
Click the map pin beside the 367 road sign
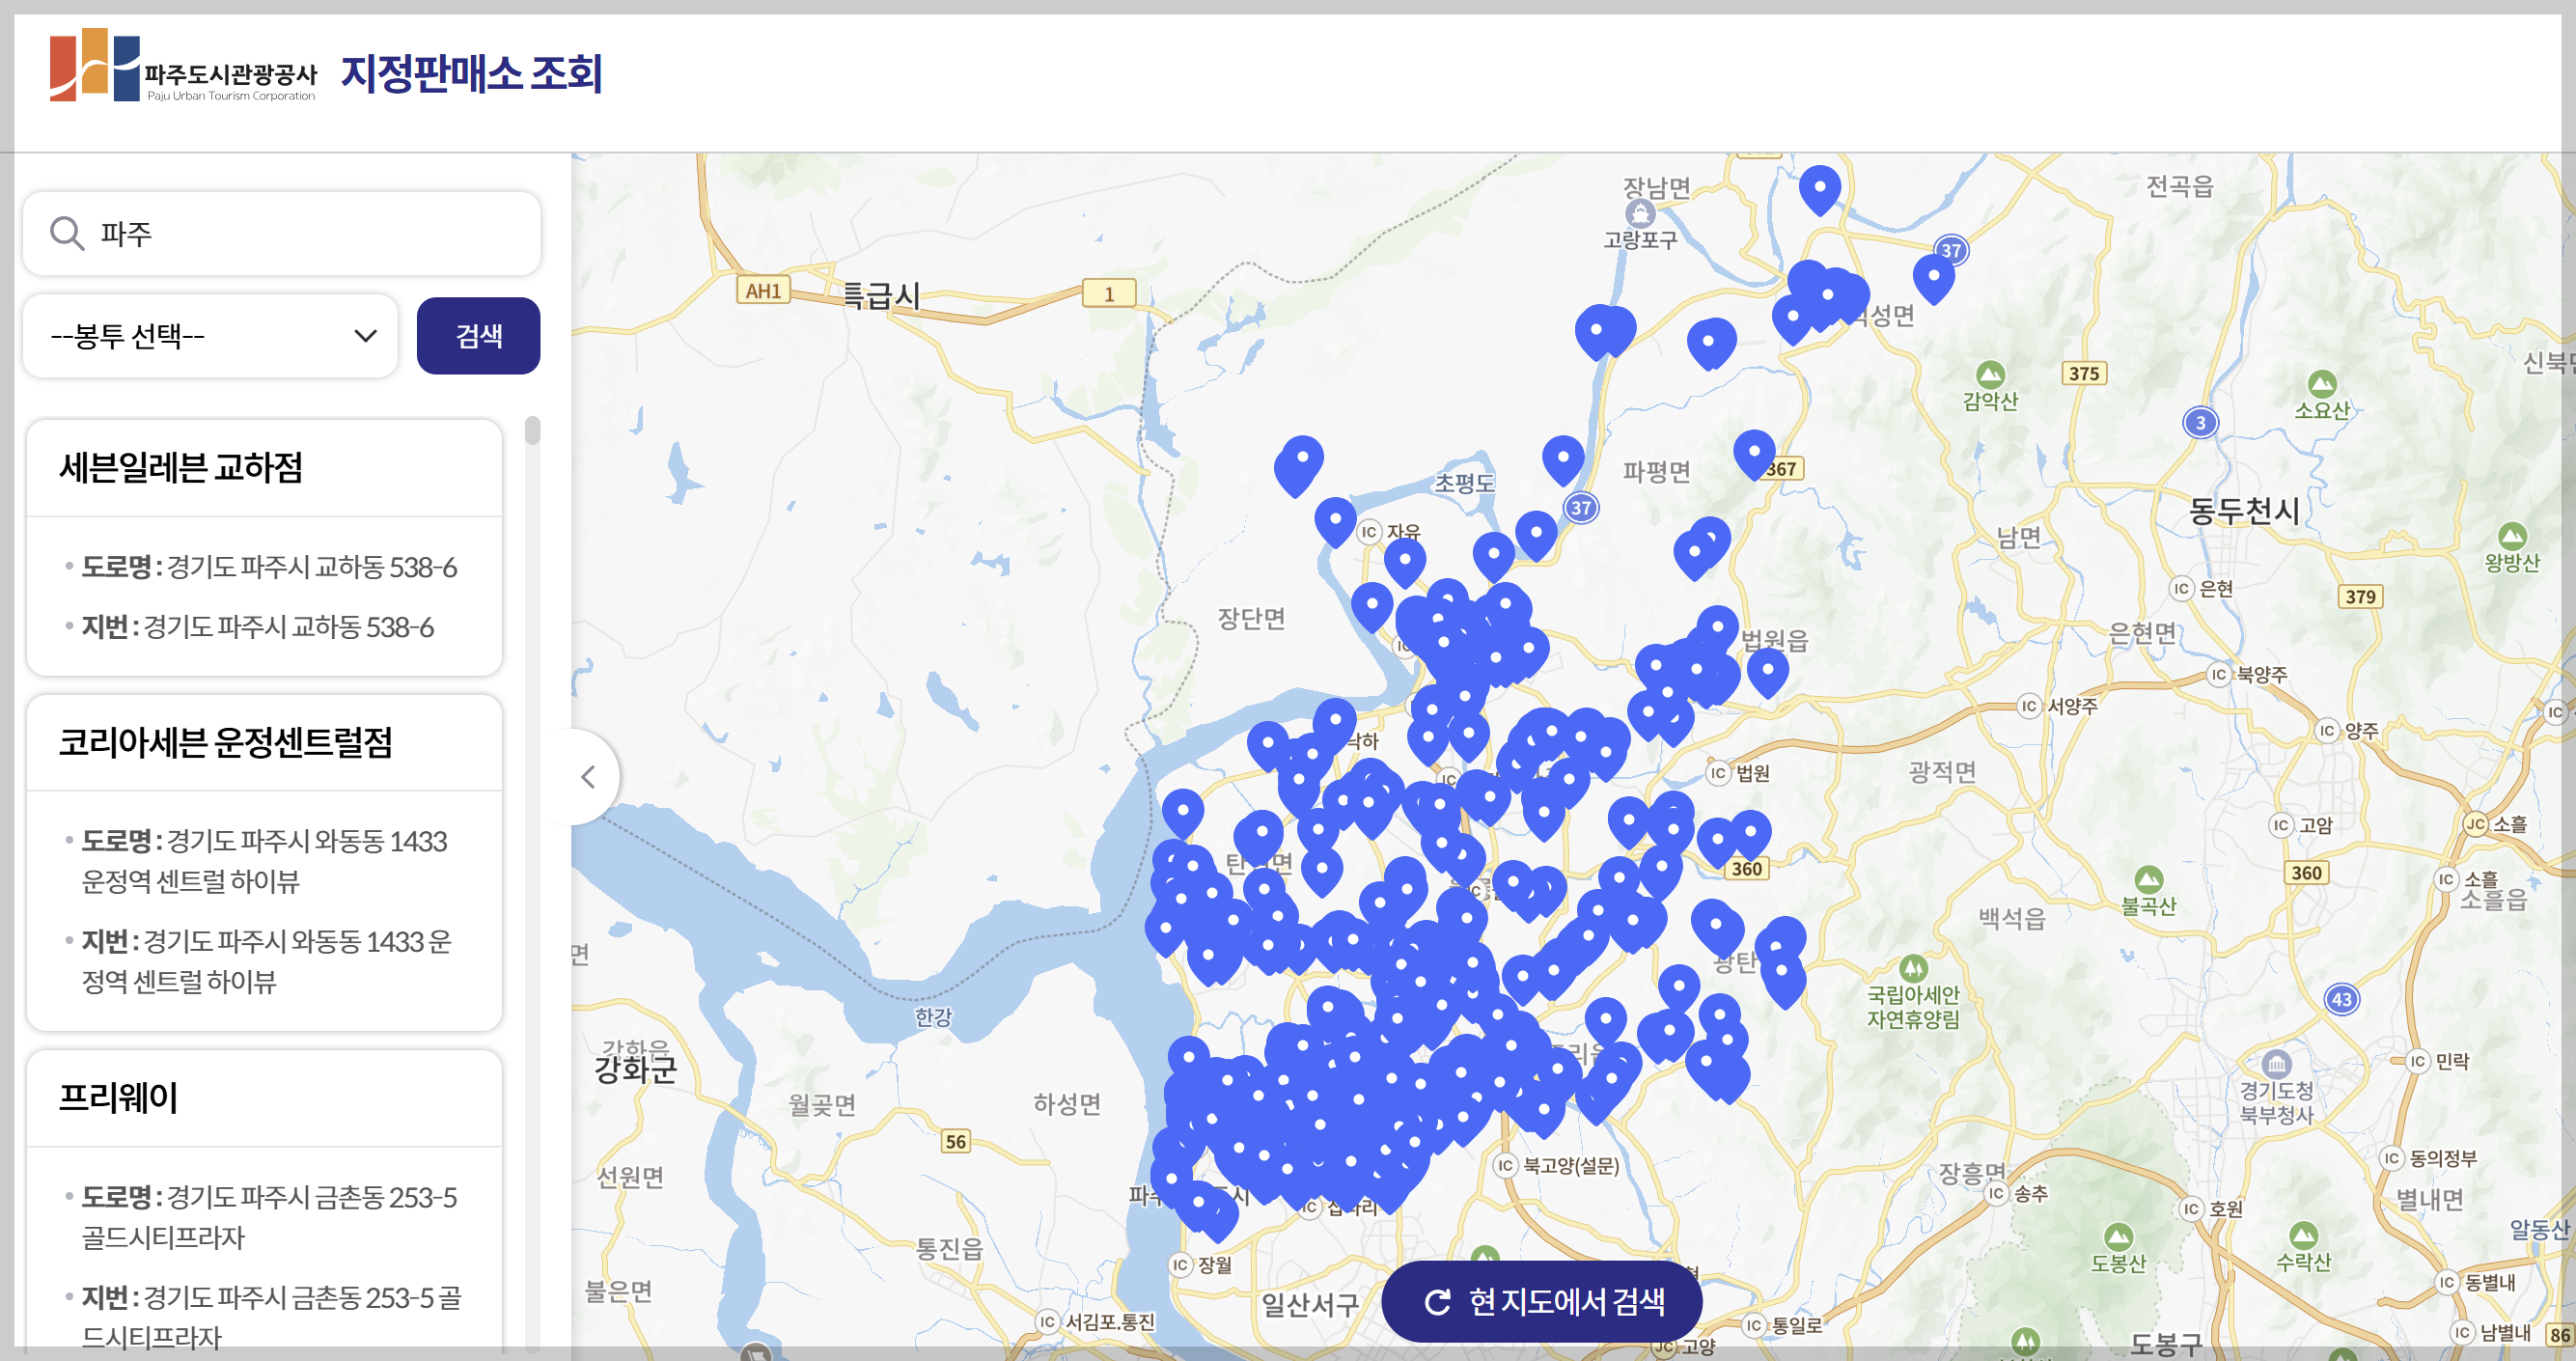tap(1753, 452)
